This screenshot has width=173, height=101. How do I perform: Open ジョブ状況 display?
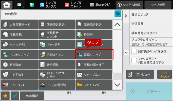pos(158,5)
